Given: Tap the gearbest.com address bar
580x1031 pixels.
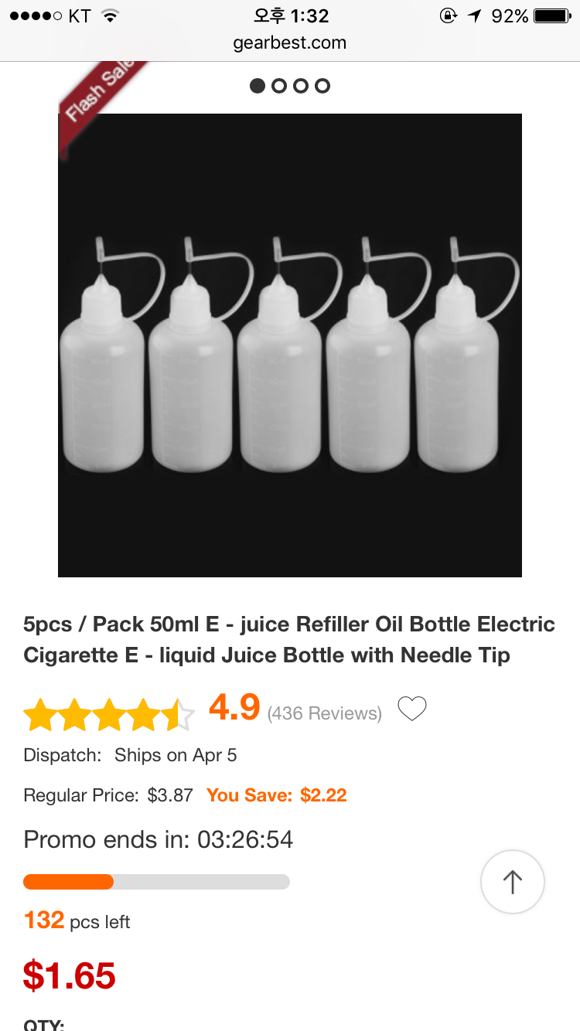Looking at the screenshot, I should [290, 43].
